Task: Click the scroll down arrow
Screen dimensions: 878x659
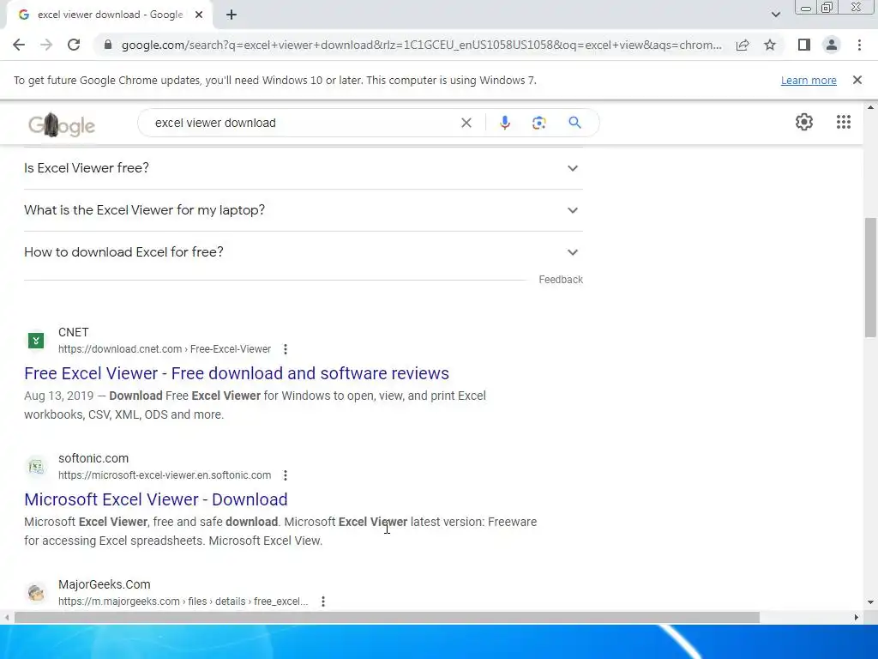Action: click(x=870, y=602)
